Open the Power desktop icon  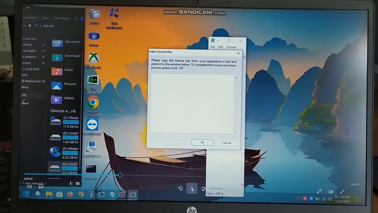click(x=94, y=39)
